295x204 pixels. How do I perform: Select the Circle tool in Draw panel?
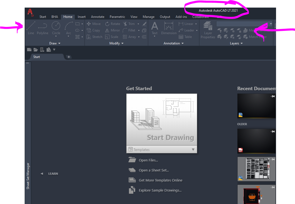(56, 28)
